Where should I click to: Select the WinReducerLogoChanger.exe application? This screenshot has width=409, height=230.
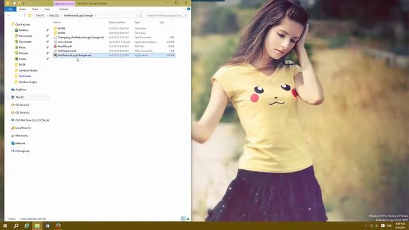[x=74, y=56]
